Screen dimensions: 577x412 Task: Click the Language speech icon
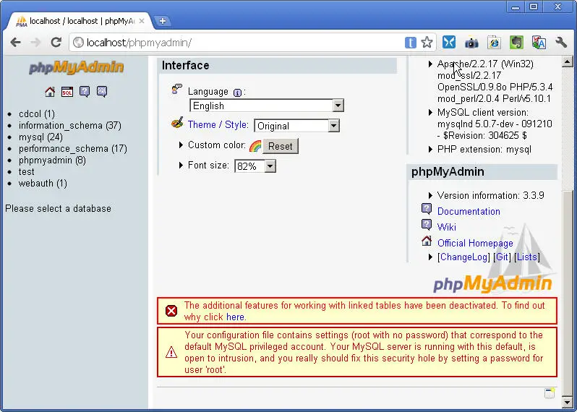pyautogui.click(x=177, y=90)
